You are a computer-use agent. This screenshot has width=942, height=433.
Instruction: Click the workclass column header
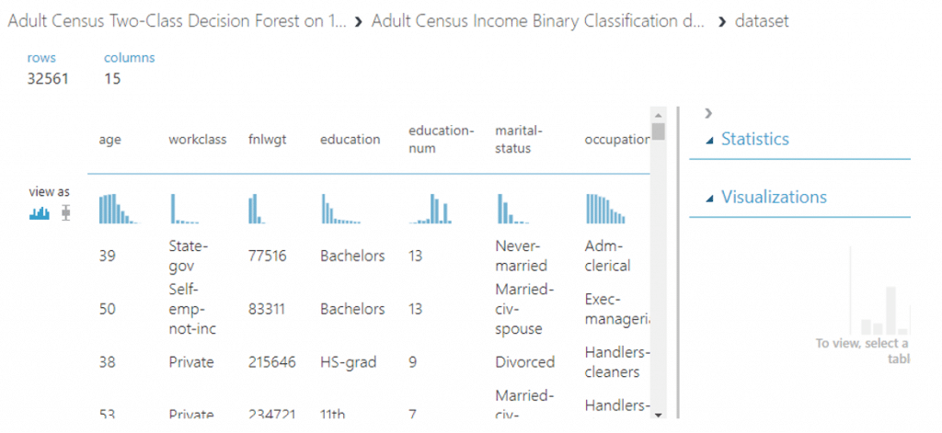tap(198, 140)
